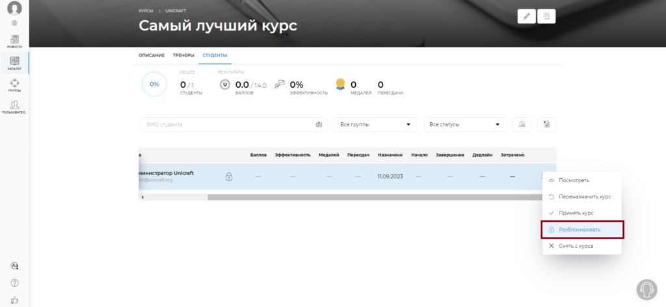Image resolution: width=666 pixels, height=307 pixels.
Task: Click Unicraft breadcrumb link
Action: (176, 11)
